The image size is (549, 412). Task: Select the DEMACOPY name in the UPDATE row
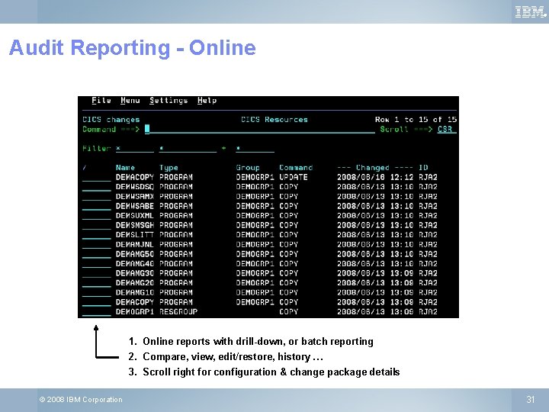click(x=135, y=177)
